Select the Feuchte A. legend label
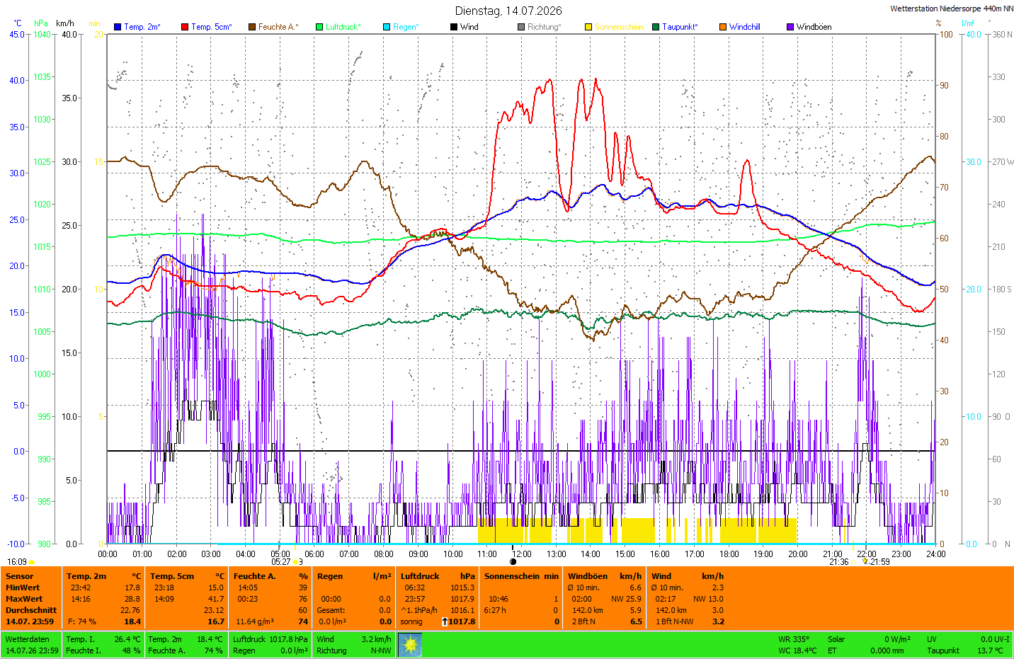1014x659 pixels. [278, 27]
